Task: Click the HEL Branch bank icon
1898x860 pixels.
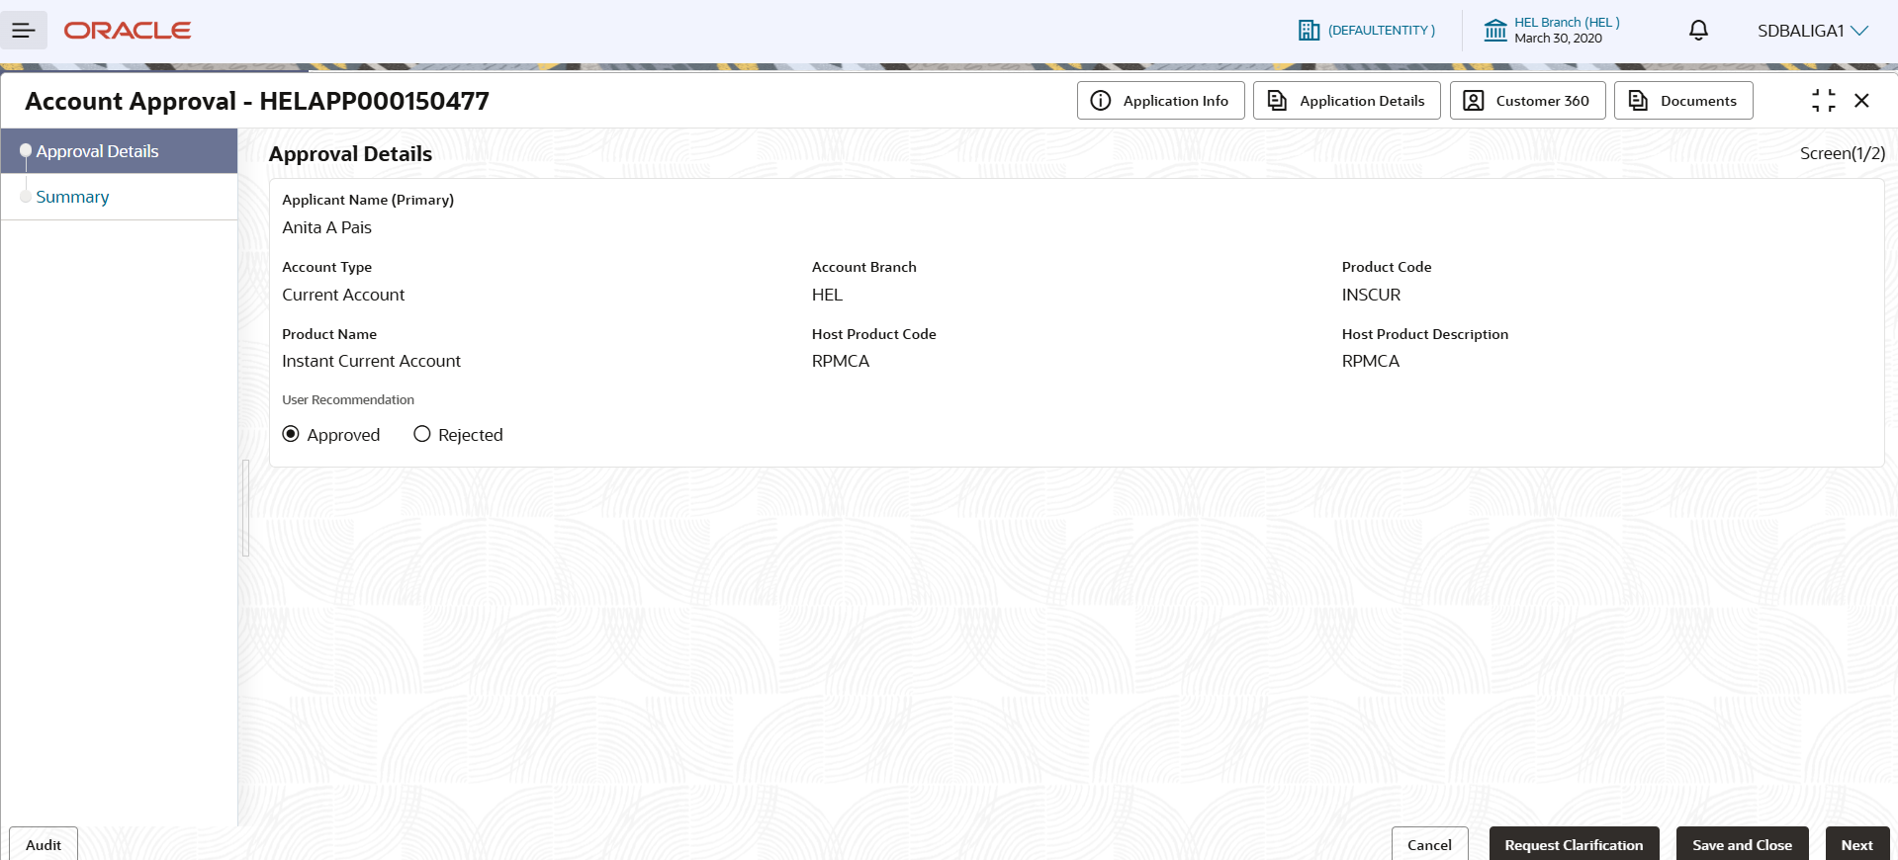Action: point(1495,31)
